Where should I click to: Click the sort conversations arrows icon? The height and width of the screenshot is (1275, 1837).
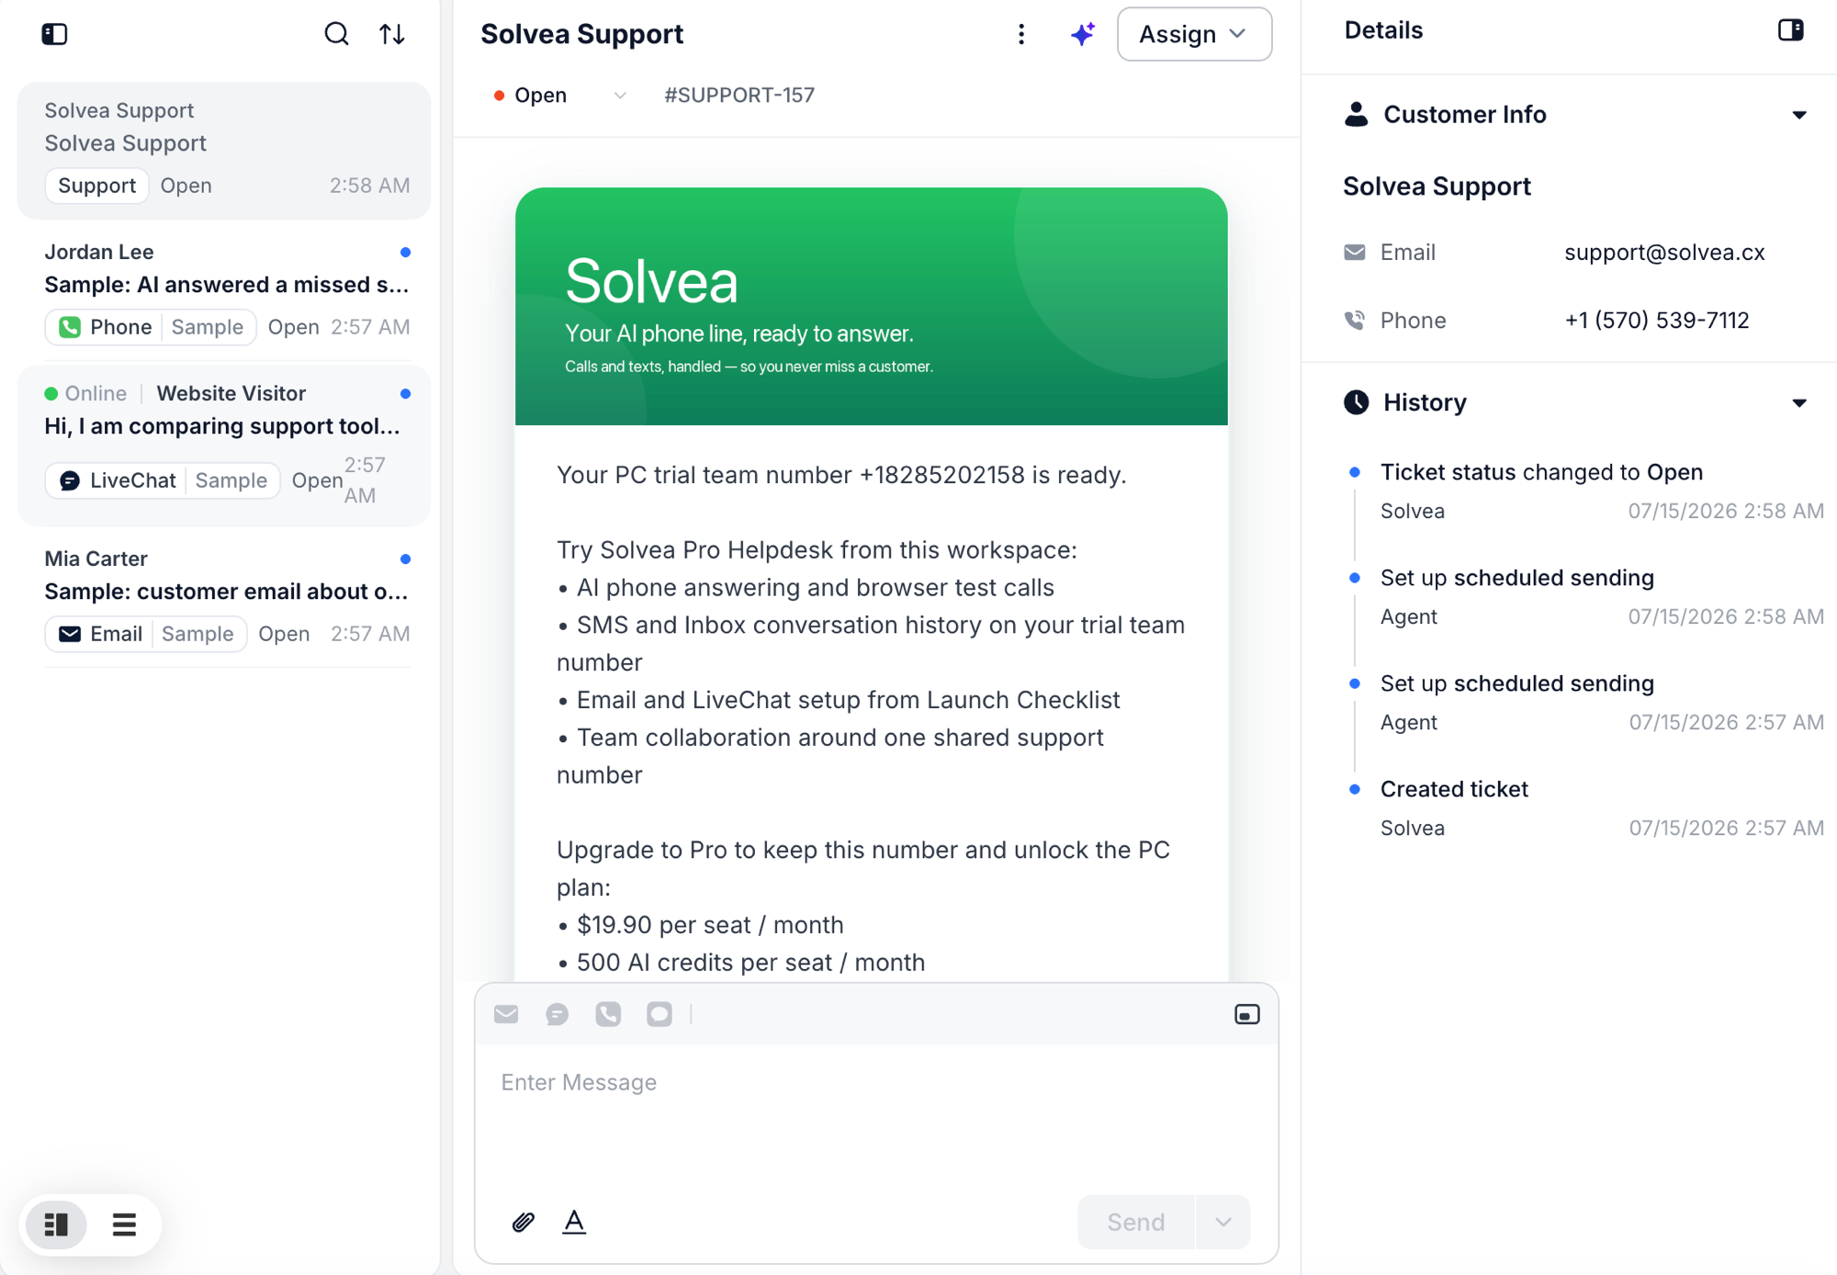pyautogui.click(x=392, y=34)
